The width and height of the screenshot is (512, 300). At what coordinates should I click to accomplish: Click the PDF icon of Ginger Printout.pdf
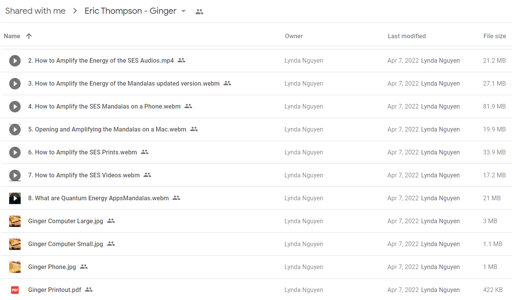tap(15, 290)
